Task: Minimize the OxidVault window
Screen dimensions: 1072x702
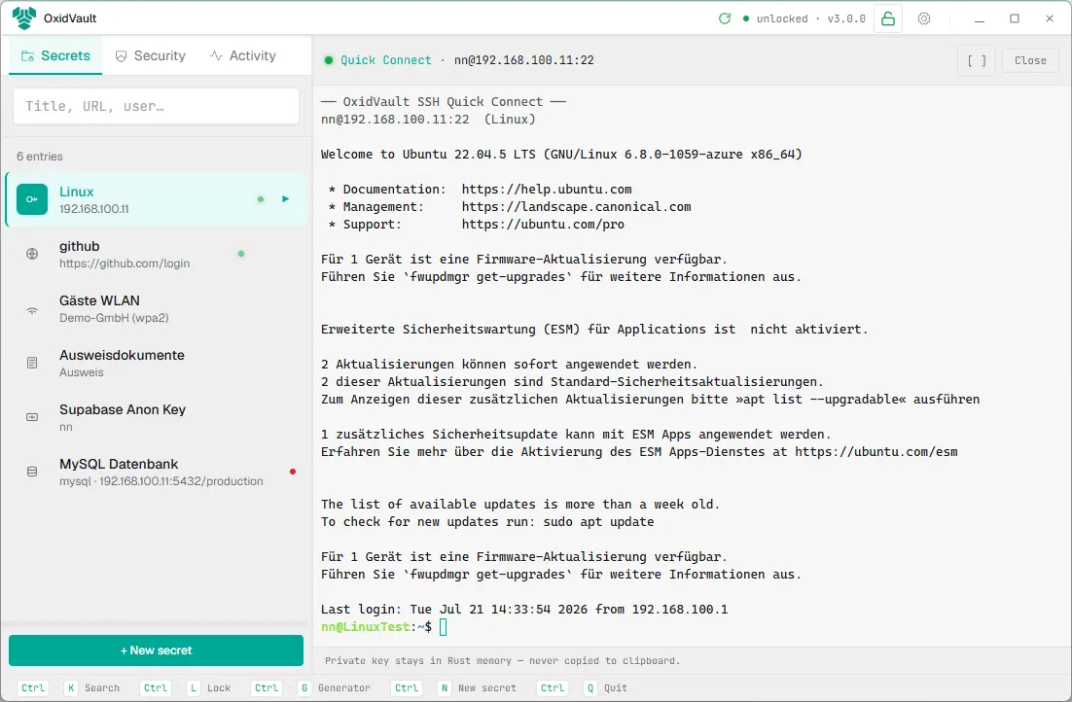Action: coord(979,18)
